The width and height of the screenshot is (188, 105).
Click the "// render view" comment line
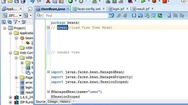pos(65,52)
